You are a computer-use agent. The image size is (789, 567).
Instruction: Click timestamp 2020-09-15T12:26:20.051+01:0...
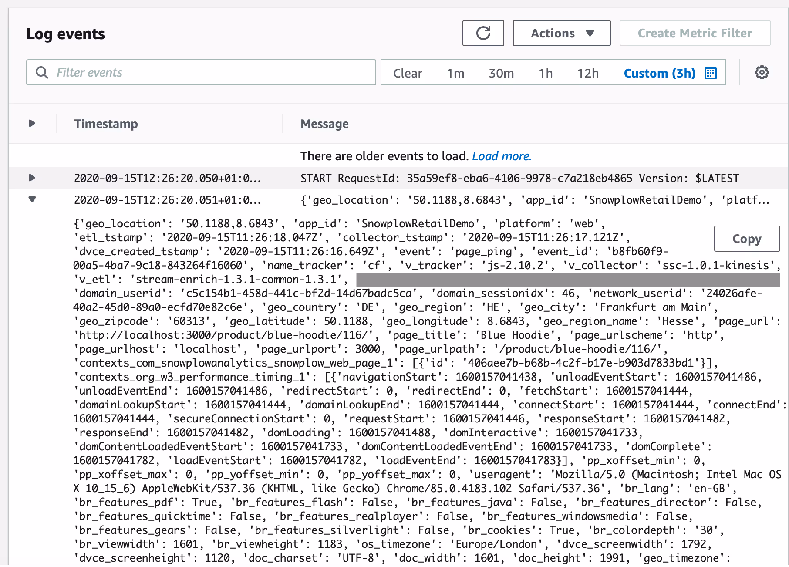(x=167, y=200)
